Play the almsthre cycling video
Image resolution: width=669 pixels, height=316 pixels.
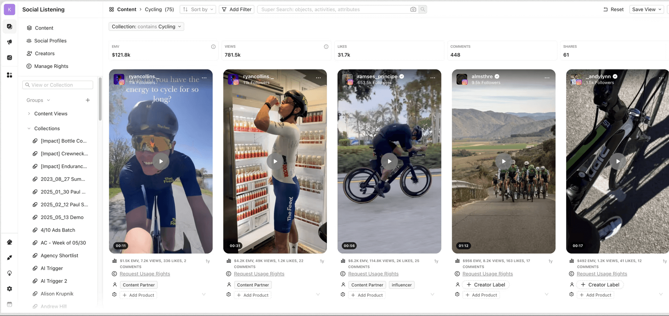coord(503,161)
